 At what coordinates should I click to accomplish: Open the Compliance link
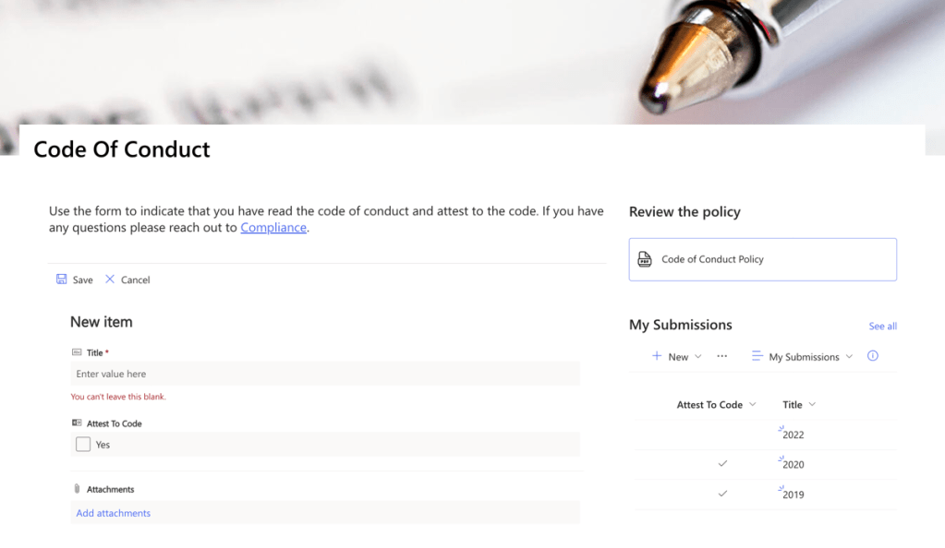pyautogui.click(x=273, y=227)
